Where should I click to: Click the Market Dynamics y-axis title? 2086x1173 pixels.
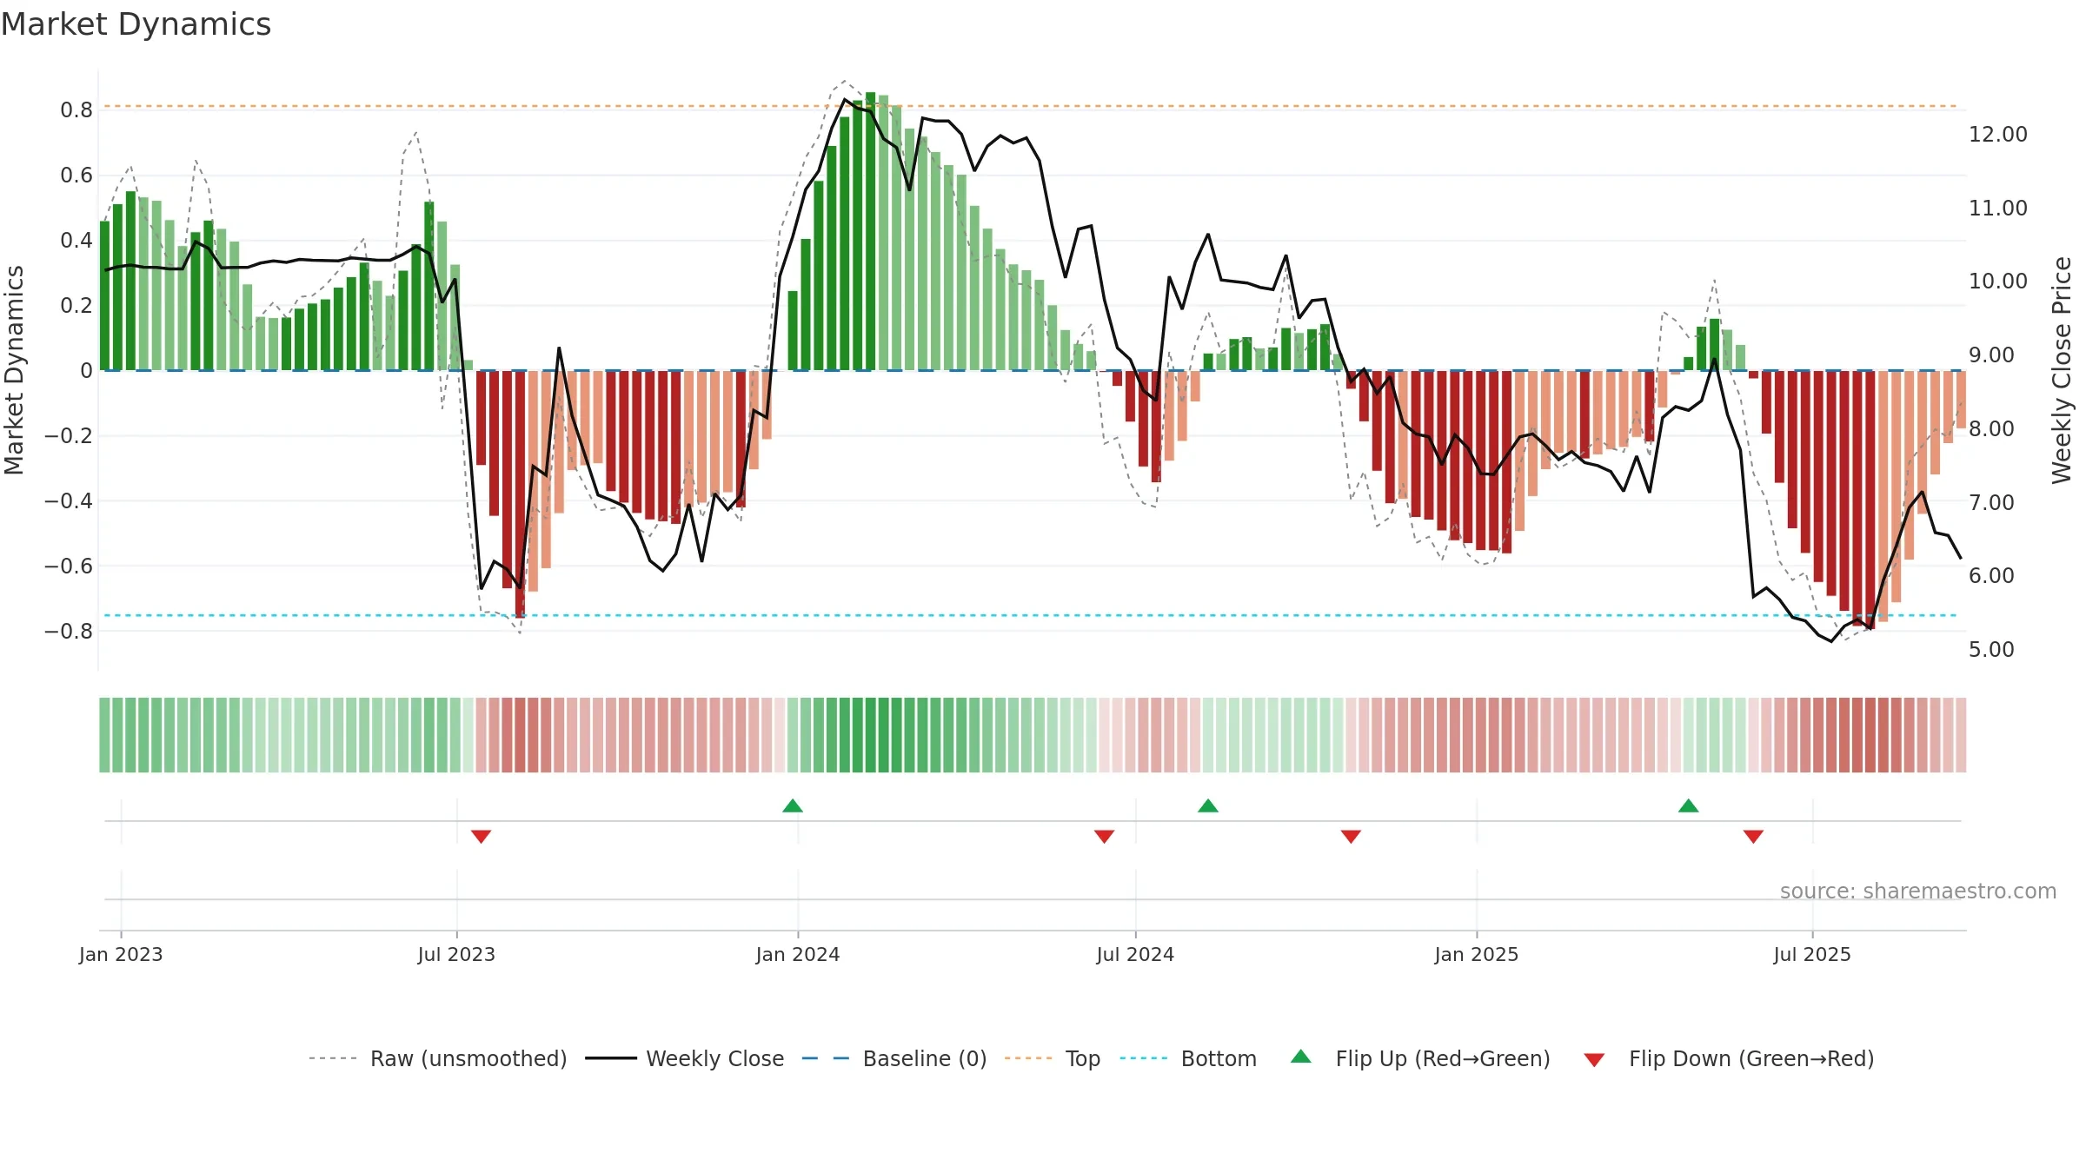[14, 370]
